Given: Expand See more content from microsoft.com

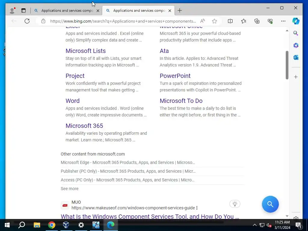Looking at the screenshot, I should point(69,189).
